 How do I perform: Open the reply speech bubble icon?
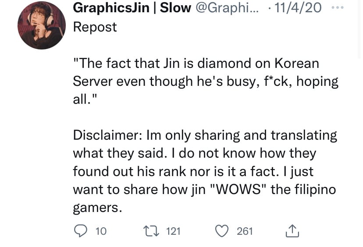[x=81, y=231]
